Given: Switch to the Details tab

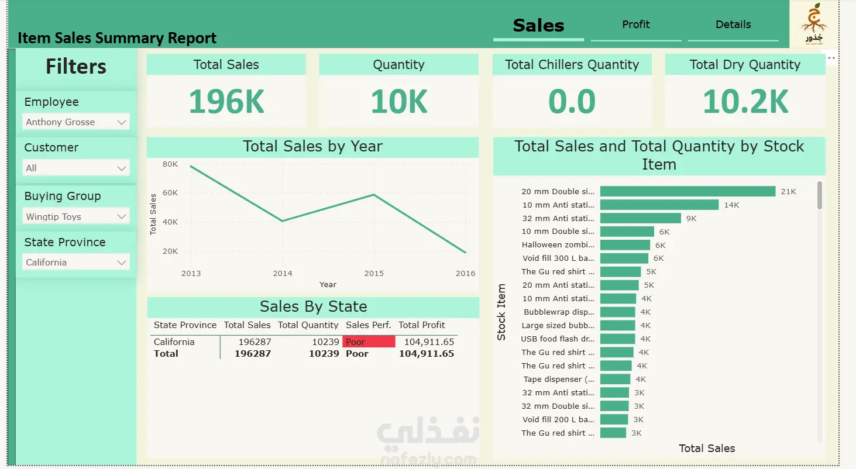Looking at the screenshot, I should click(733, 25).
